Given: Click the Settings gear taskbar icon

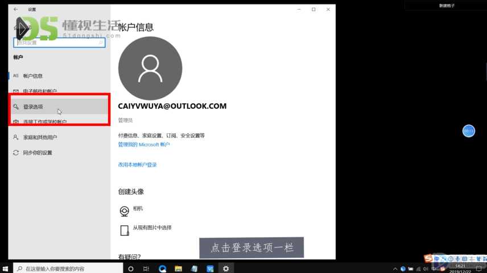Looking at the screenshot, I should click(x=226, y=268).
